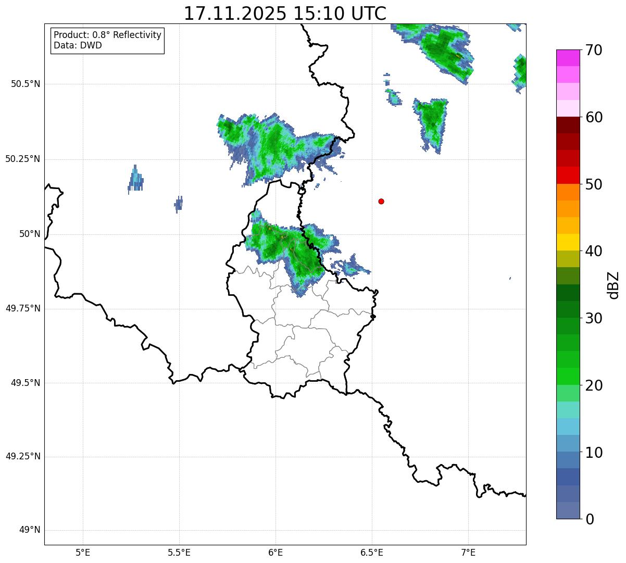Click the small blue echo near 5.5°E
The width and height of the screenshot is (626, 563).
pyautogui.click(x=179, y=204)
